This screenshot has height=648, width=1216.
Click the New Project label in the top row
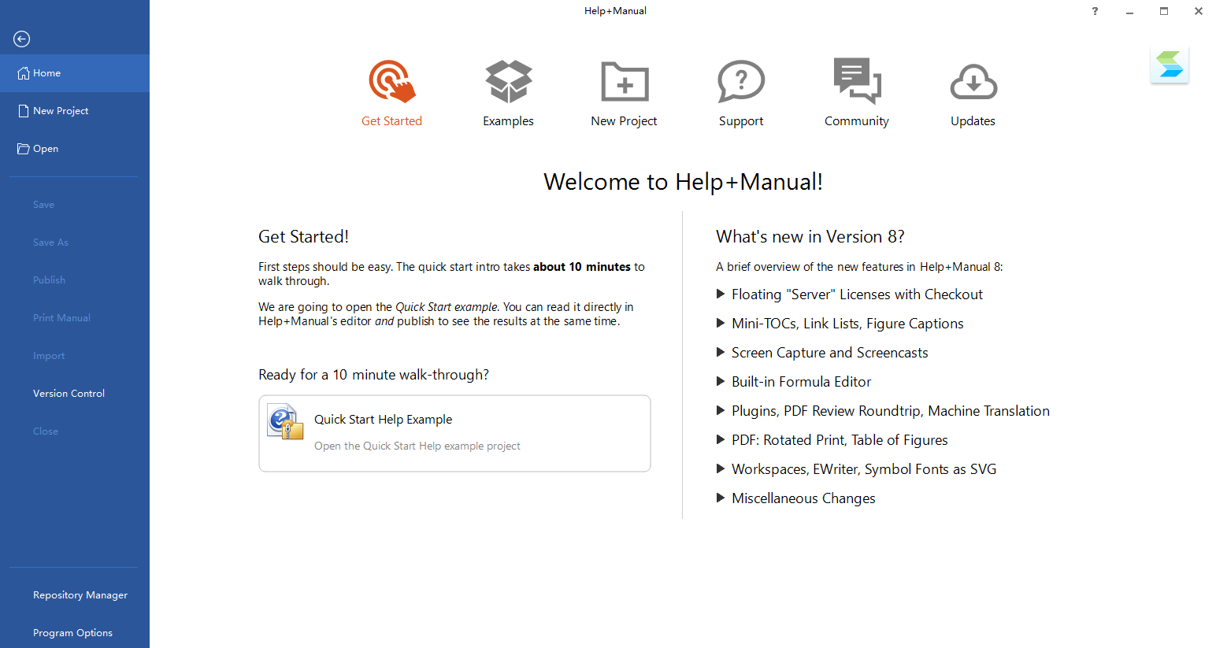pos(624,121)
